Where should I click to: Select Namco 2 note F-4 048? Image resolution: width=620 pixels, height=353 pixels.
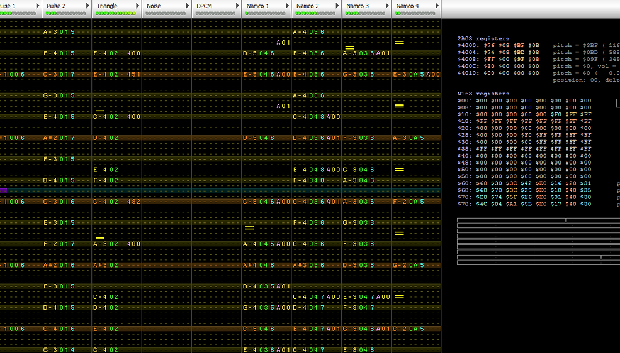308,180
